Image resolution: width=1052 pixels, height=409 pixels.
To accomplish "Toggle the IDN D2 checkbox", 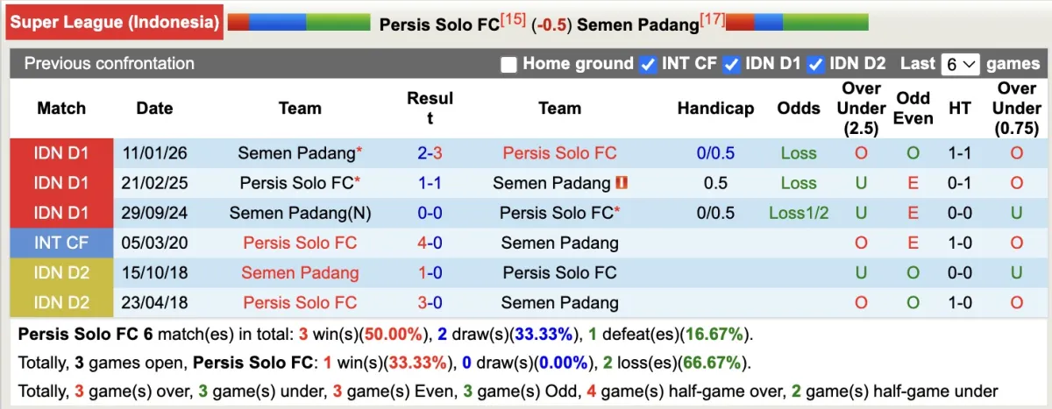I will tap(815, 64).
